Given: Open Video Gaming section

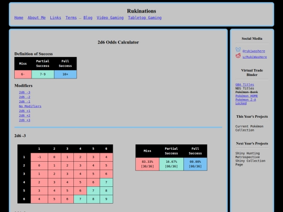Looking at the screenshot, I should pos(110,18).
